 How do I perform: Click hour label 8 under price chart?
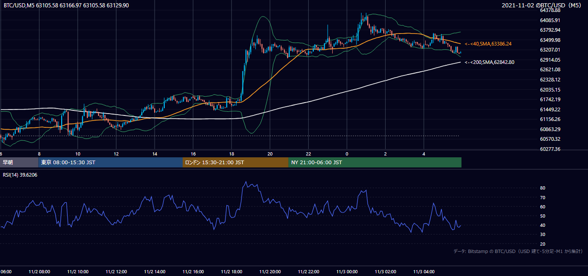point(39,154)
